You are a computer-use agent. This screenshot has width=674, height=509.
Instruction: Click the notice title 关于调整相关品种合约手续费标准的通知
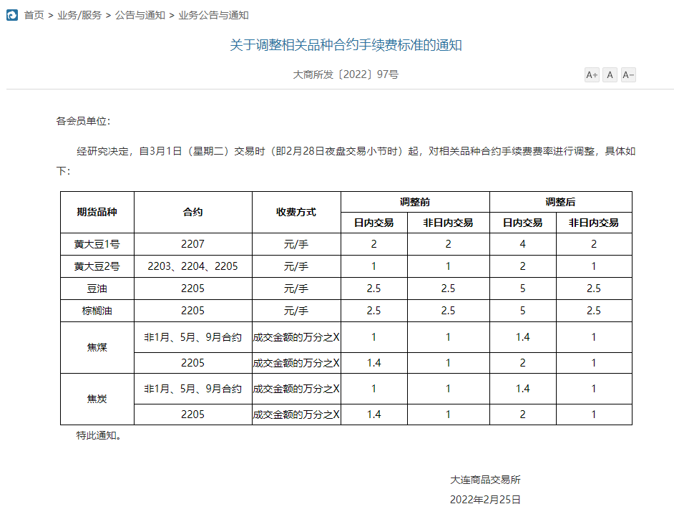(346, 45)
